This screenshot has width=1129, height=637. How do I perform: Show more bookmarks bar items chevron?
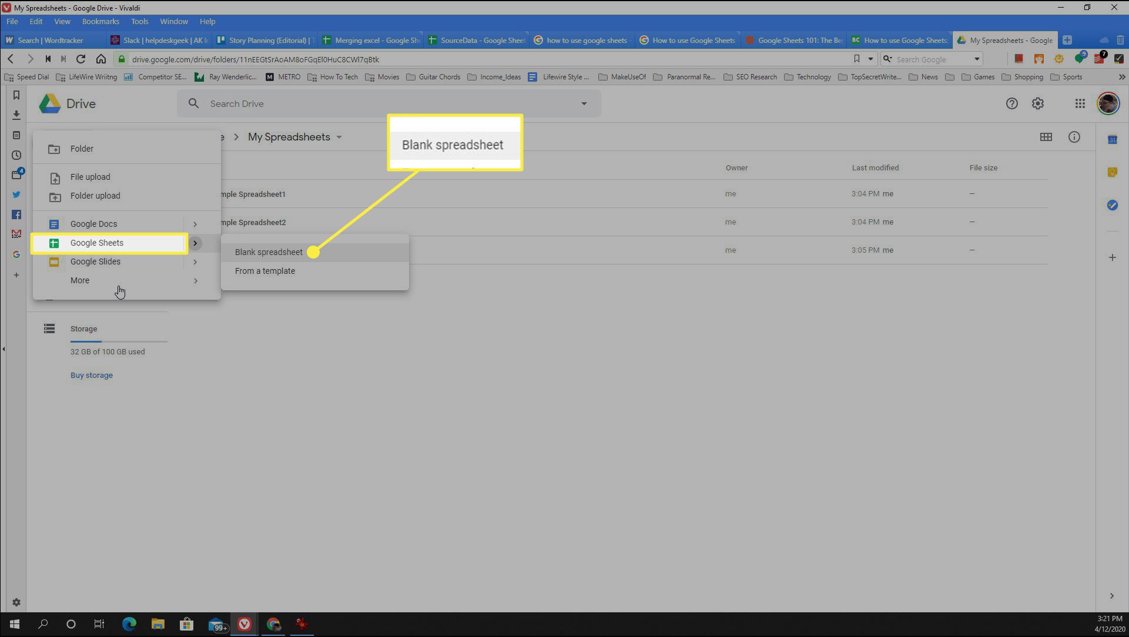click(1121, 77)
